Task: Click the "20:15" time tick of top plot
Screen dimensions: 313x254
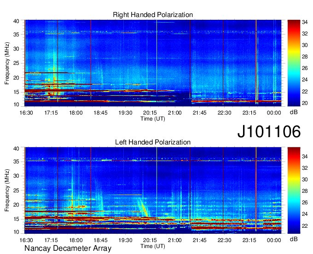Action: click(x=150, y=113)
